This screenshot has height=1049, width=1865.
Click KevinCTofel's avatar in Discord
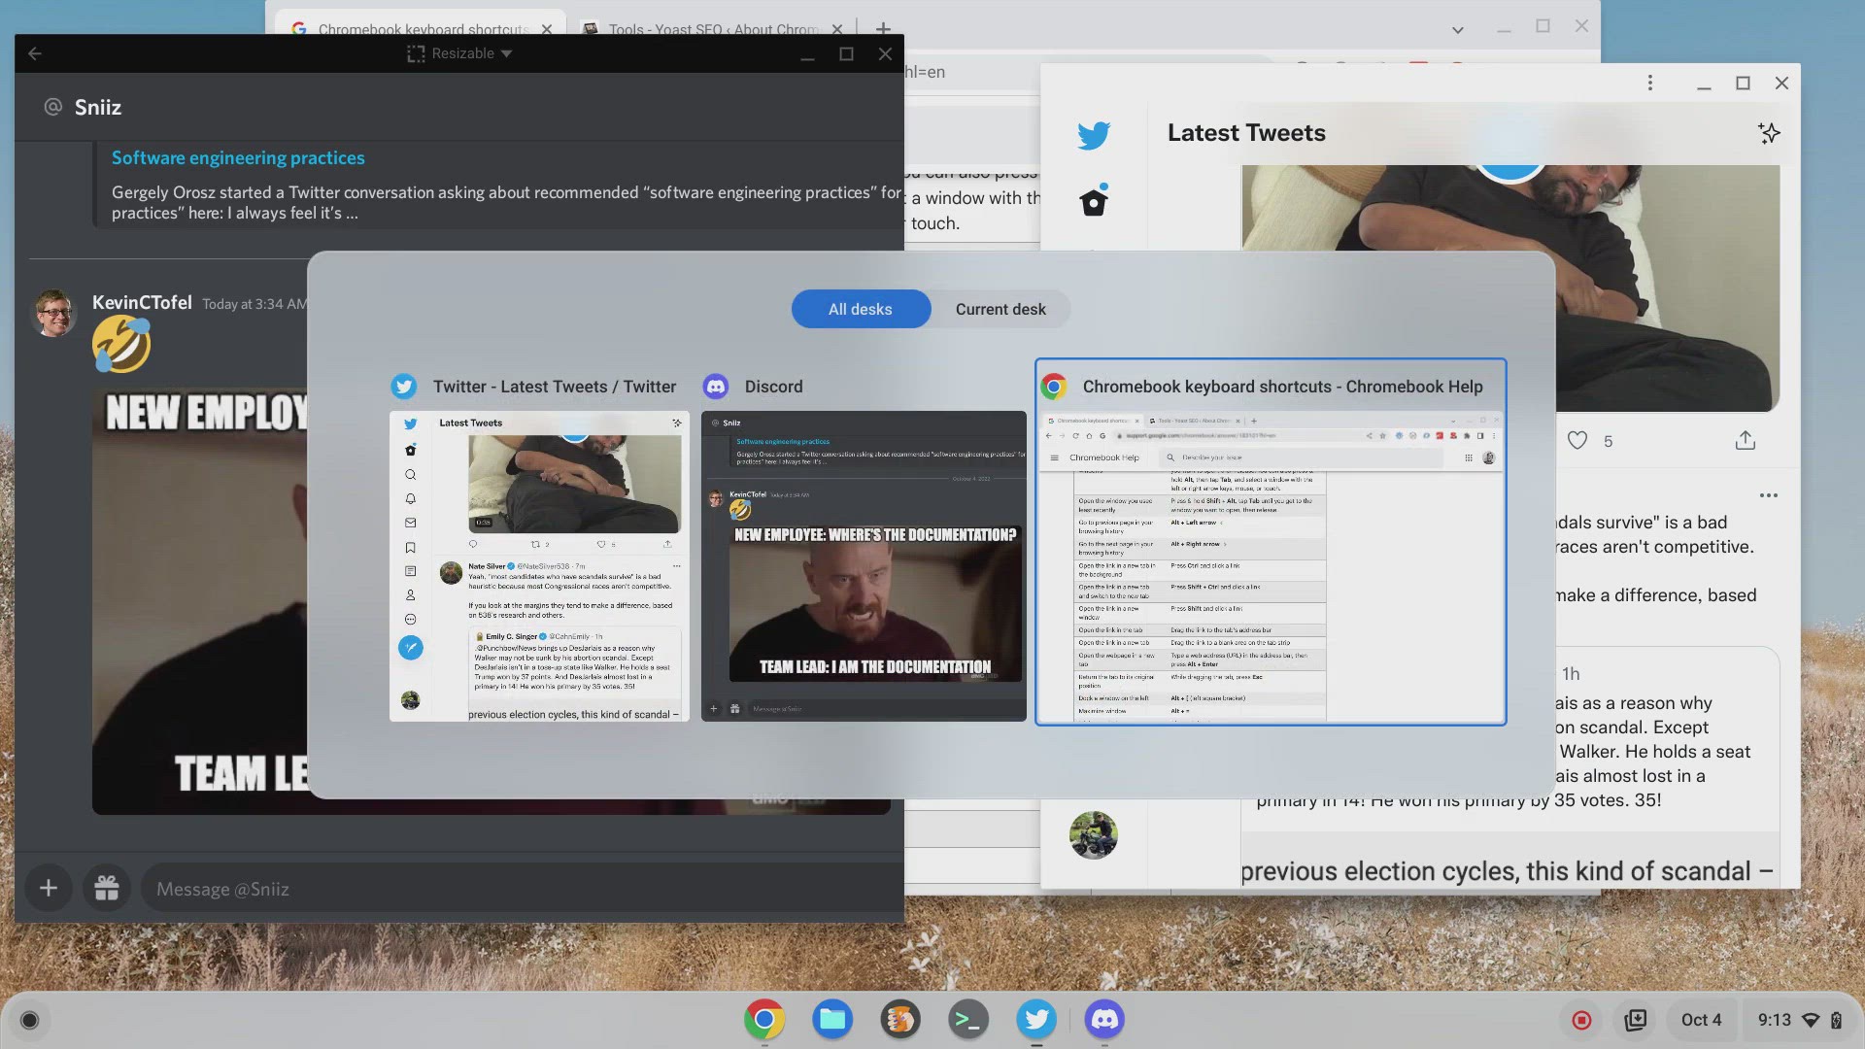click(x=54, y=313)
